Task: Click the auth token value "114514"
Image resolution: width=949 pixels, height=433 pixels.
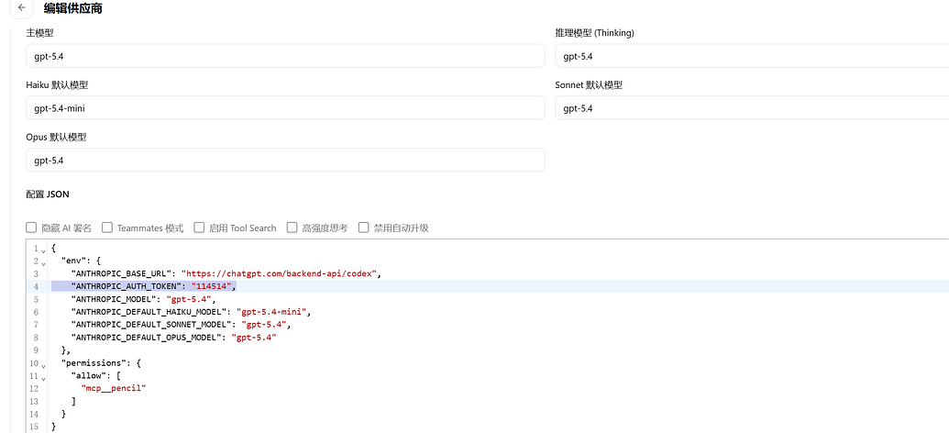Action: pyautogui.click(x=211, y=286)
